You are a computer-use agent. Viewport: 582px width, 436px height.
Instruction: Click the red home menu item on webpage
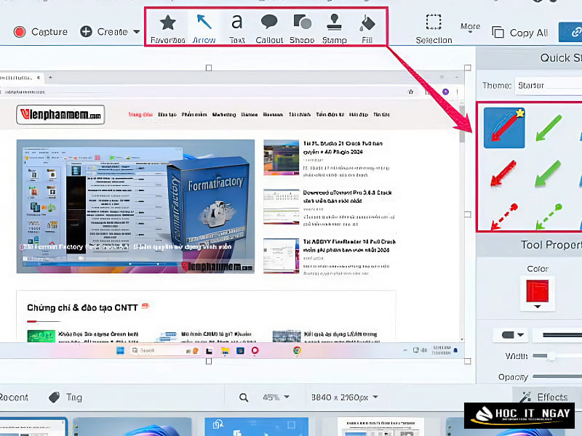[140, 115]
